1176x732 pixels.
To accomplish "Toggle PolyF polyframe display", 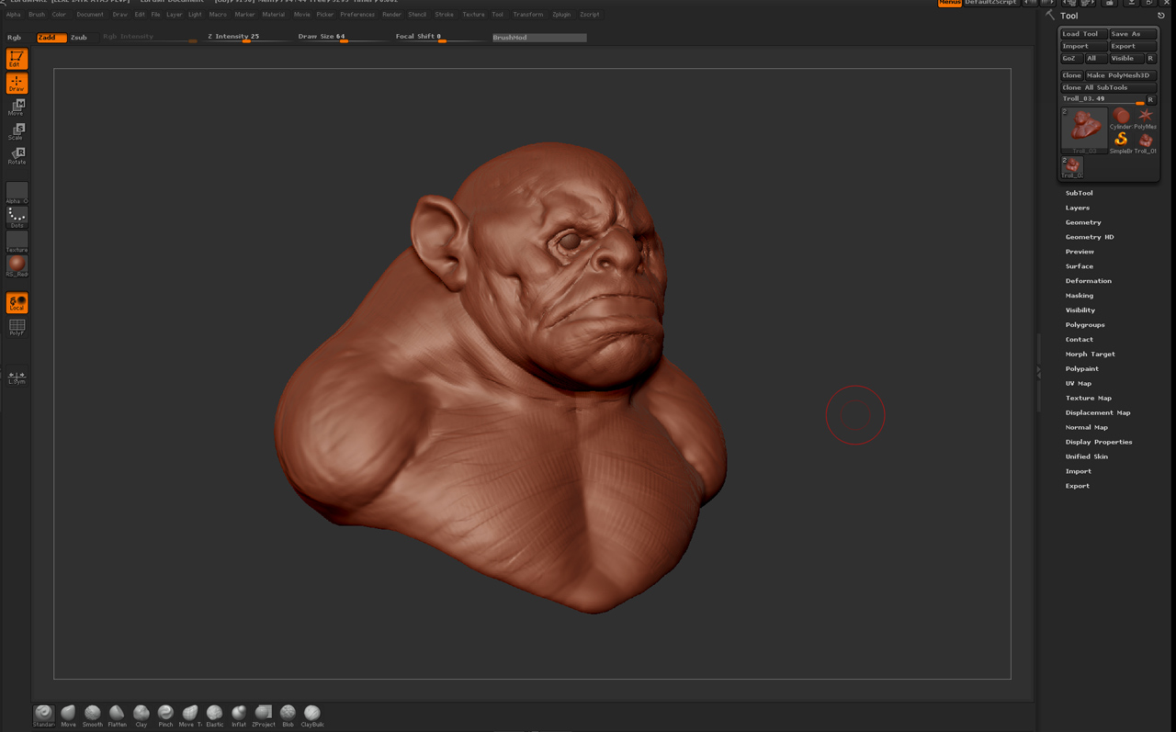I will click(x=17, y=327).
